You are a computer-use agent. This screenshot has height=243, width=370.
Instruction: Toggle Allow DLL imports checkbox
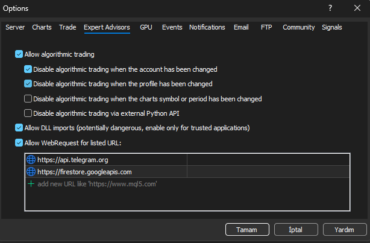pyautogui.click(x=19, y=127)
